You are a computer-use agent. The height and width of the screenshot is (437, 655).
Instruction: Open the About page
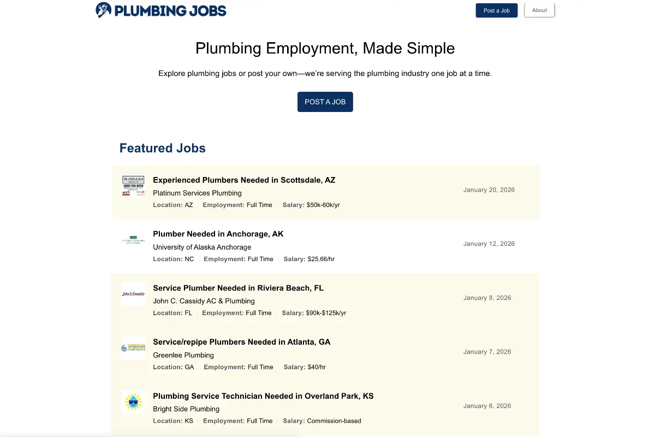click(539, 10)
